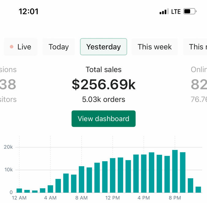Select the 12 PM bar in chart
207x203 pixels.
(x=113, y=175)
